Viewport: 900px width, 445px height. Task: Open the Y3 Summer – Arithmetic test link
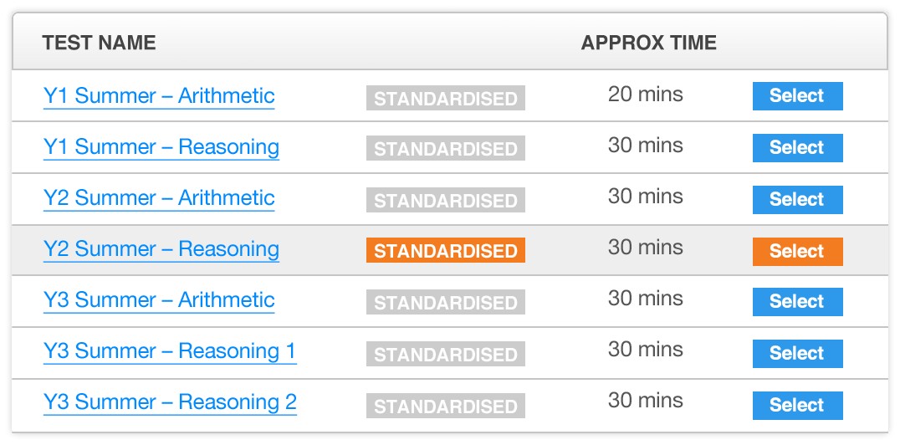tap(159, 300)
